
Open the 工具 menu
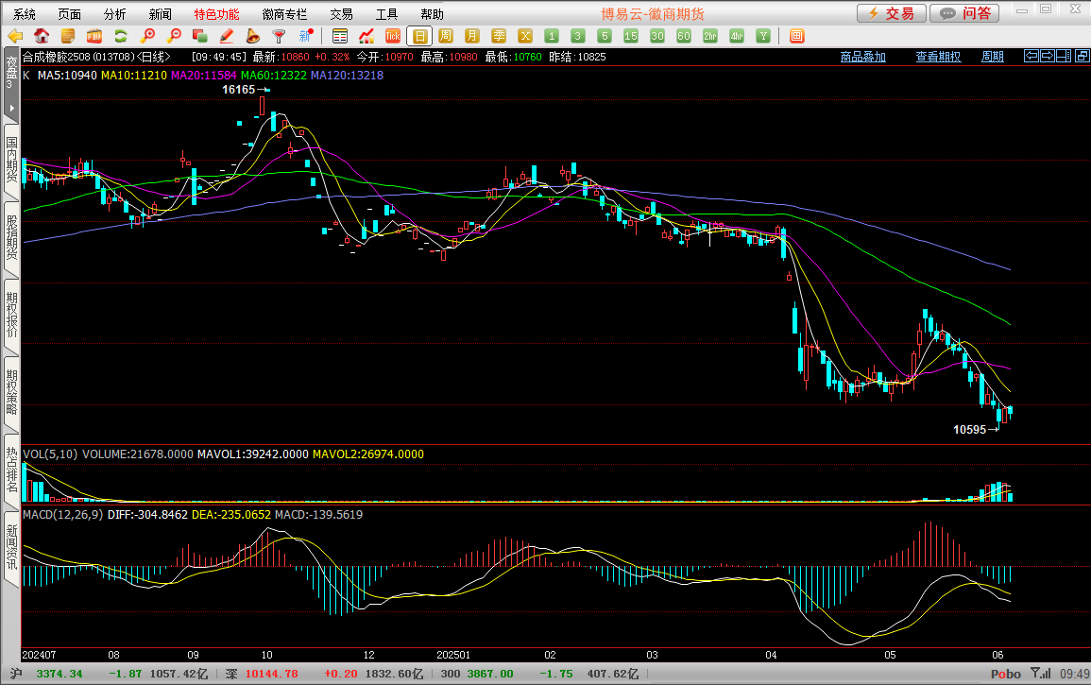(386, 14)
